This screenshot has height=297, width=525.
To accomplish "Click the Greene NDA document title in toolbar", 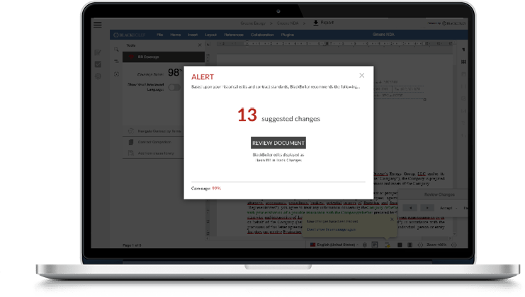I will click(383, 35).
